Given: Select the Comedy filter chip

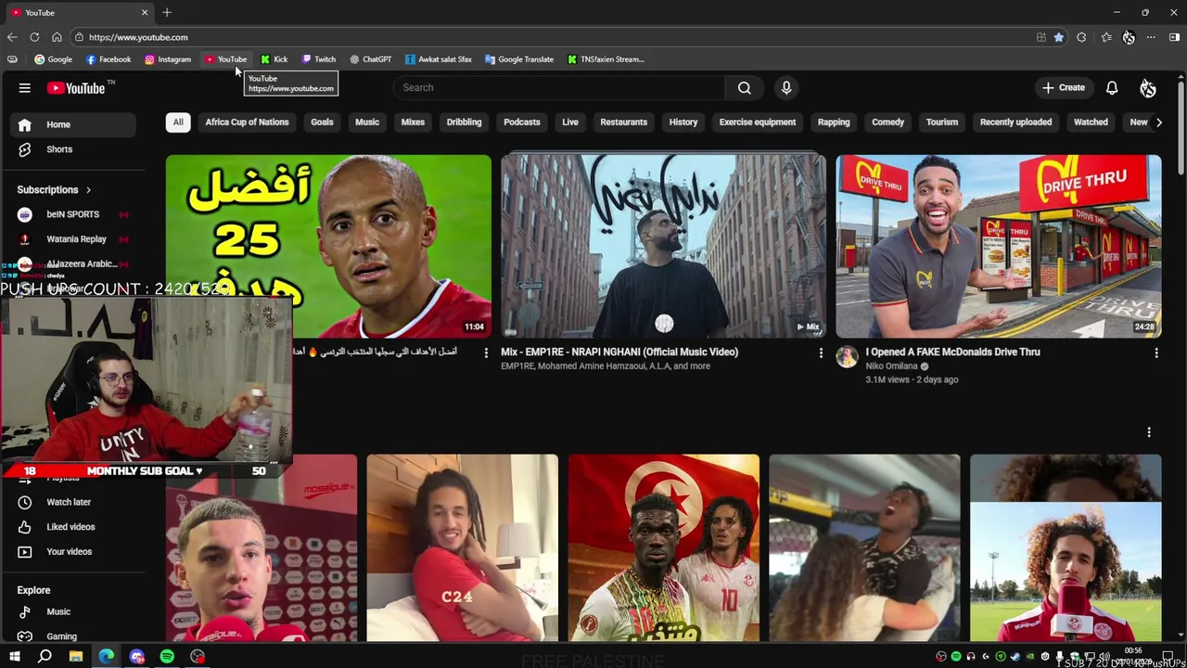Looking at the screenshot, I should (x=887, y=122).
